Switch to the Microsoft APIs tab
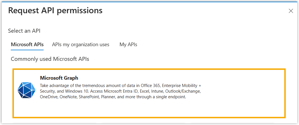Viewport: 299px width, 125px height. [x=27, y=44]
